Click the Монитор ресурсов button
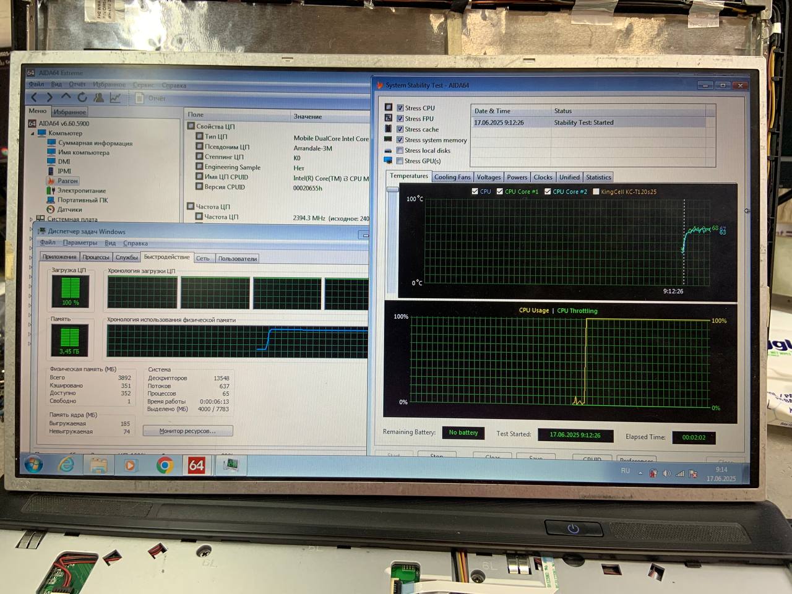The image size is (792, 594). [187, 431]
